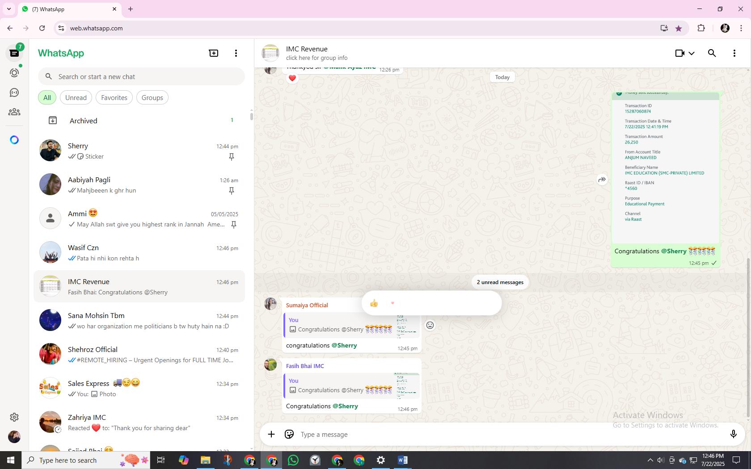751x469 pixels.
Task: Open Windows Start menu
Action: click(x=11, y=460)
